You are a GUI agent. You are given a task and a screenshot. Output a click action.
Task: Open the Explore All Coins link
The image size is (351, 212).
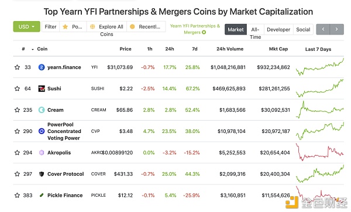106,30
